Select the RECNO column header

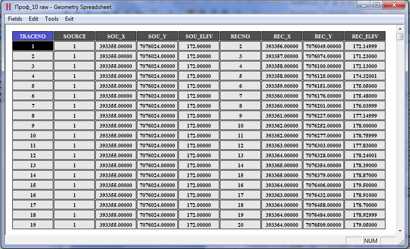point(240,36)
